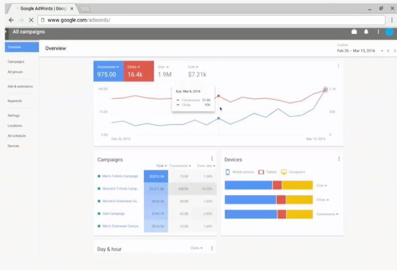Open Clicks dropdown beside second Devices bar
The height and width of the screenshot is (270, 397).
[323, 200]
